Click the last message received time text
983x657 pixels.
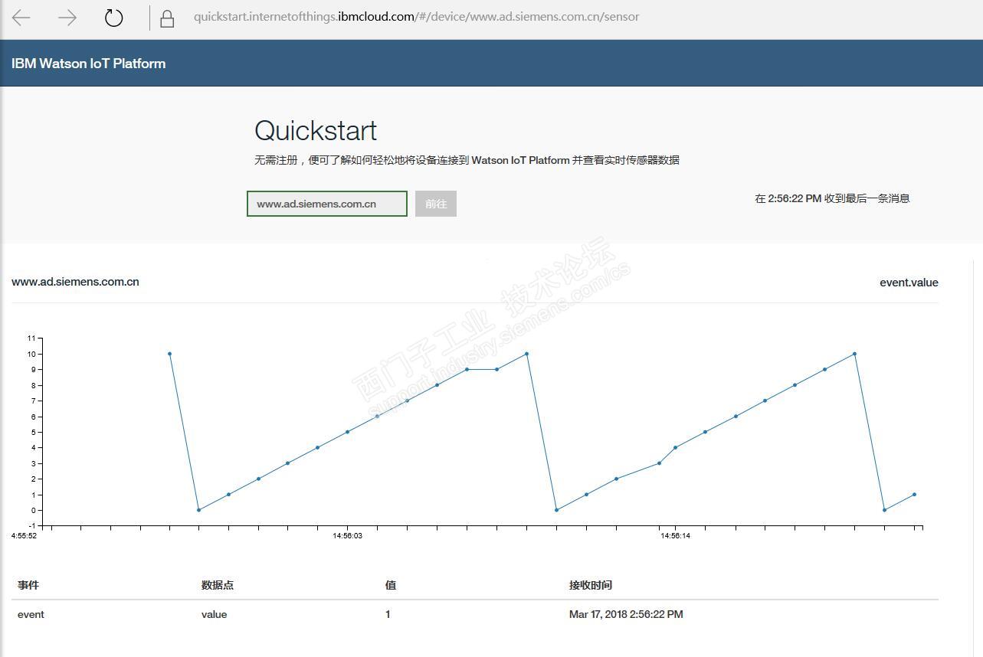(x=832, y=198)
